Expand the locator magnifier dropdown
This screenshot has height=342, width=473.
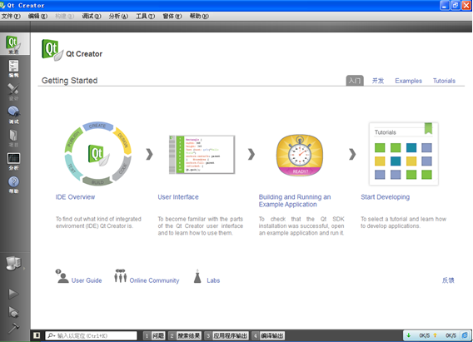pyautogui.click(x=52, y=335)
